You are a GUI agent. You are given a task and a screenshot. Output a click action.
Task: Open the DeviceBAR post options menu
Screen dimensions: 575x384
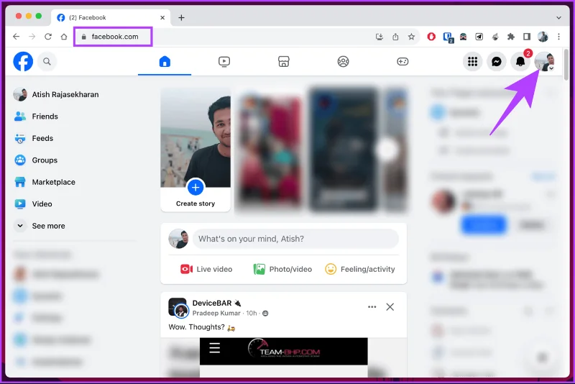tap(372, 307)
